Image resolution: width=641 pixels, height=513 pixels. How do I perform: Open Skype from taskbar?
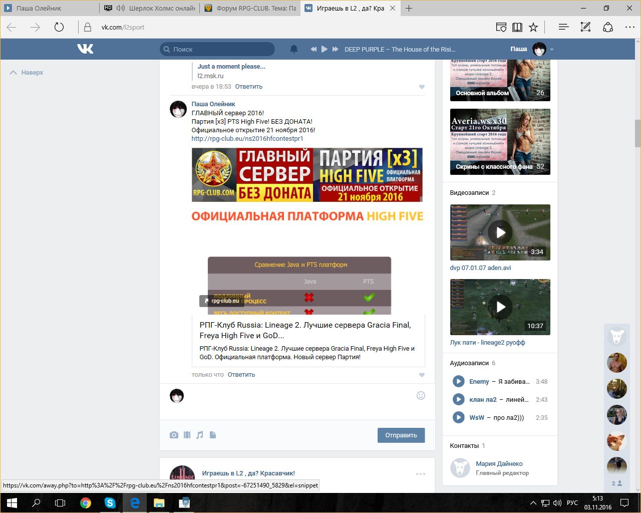[x=110, y=503]
